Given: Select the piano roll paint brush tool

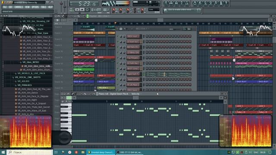Looking at the screenshot, I should [x=75, y=94].
